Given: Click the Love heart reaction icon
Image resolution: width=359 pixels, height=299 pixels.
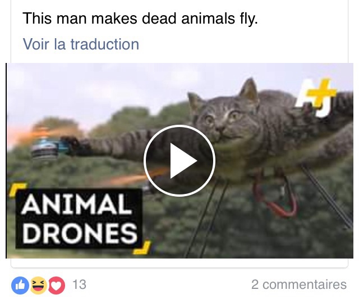Looking at the screenshot, I should point(56,286).
